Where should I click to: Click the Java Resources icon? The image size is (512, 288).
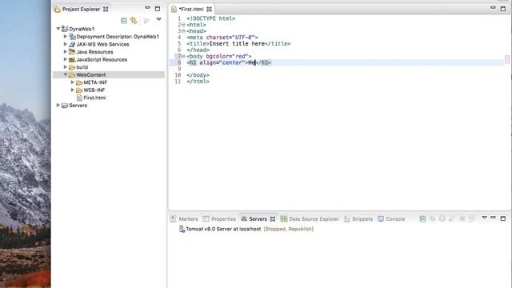click(x=72, y=51)
